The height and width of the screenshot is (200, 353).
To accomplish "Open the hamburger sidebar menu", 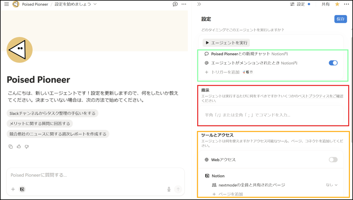I will [x=7, y=4].
